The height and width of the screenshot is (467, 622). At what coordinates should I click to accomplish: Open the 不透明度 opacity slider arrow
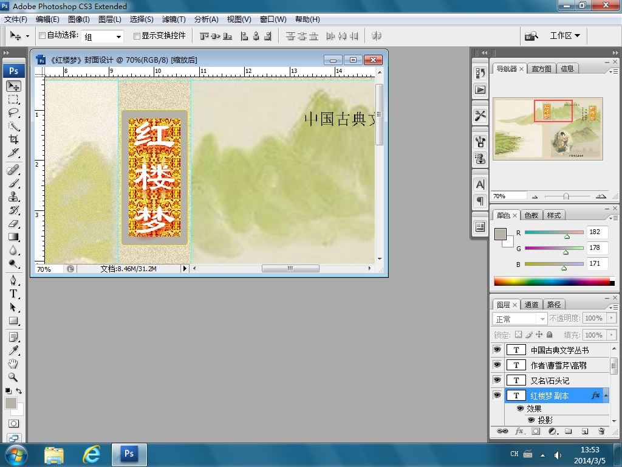pyautogui.click(x=611, y=318)
